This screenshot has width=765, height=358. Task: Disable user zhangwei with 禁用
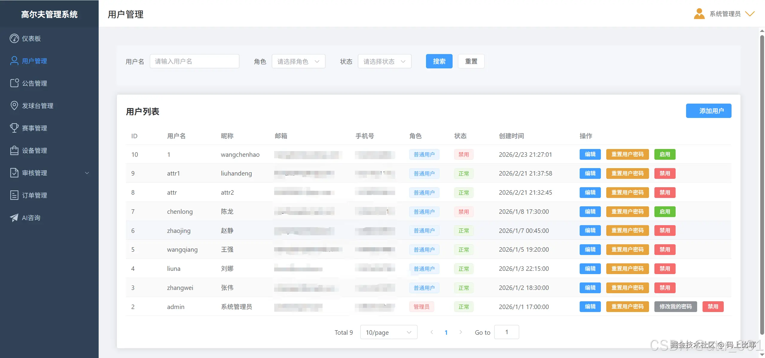pyautogui.click(x=665, y=288)
